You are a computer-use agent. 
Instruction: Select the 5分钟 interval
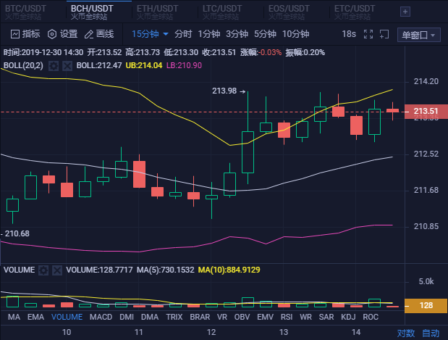tap(265, 34)
